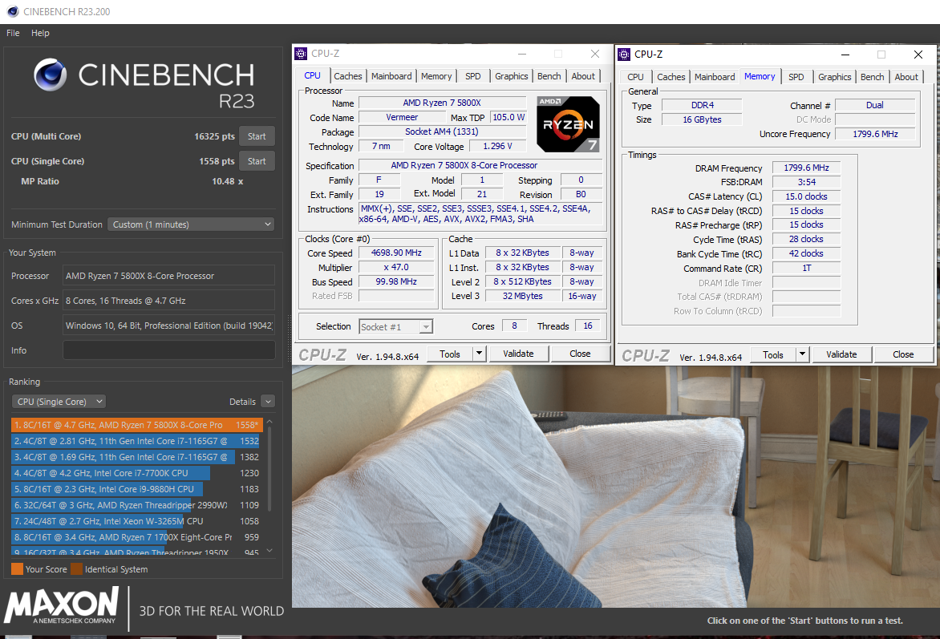This screenshot has height=639, width=940.
Task: Select the Intel Xeon W-3265M ranking row
Action: pos(136,521)
